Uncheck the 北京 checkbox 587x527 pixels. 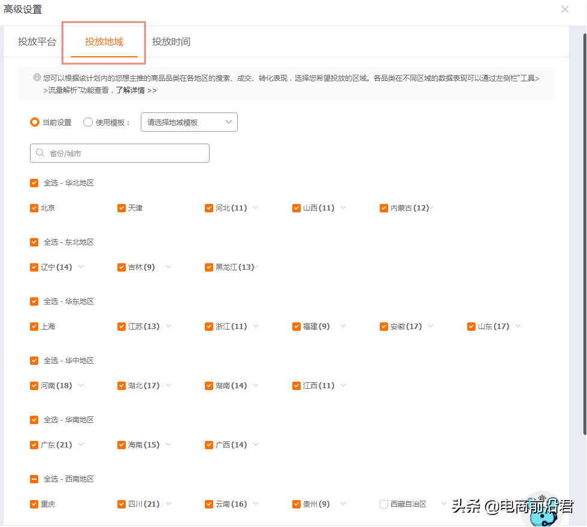pos(34,208)
